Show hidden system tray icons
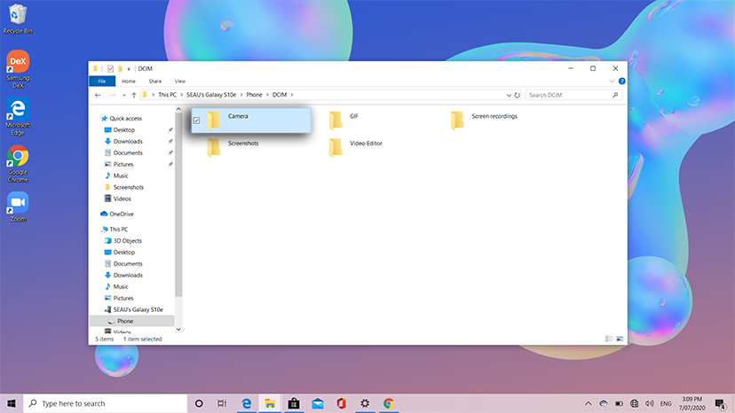The width and height of the screenshot is (735, 413). [588, 403]
